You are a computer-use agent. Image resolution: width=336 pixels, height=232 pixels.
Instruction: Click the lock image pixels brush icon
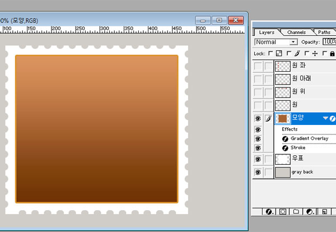297,53
